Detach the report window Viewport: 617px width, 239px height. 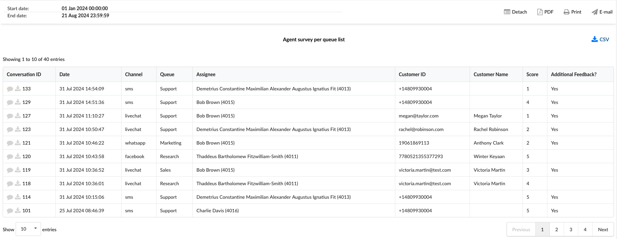[x=515, y=12]
